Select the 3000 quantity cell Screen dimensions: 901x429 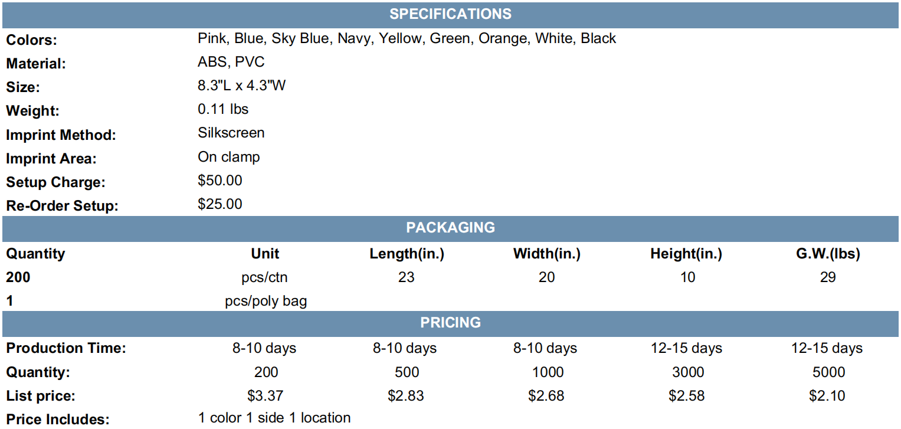(x=688, y=372)
